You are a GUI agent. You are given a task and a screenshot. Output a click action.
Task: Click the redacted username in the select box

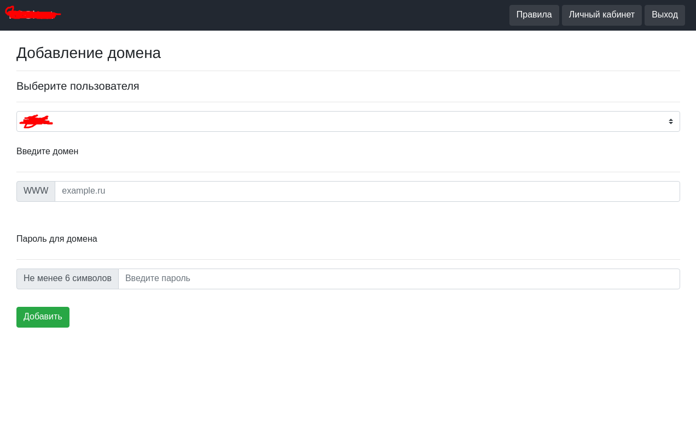coord(36,121)
